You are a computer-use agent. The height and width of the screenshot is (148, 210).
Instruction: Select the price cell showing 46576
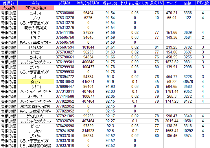(188, 82)
